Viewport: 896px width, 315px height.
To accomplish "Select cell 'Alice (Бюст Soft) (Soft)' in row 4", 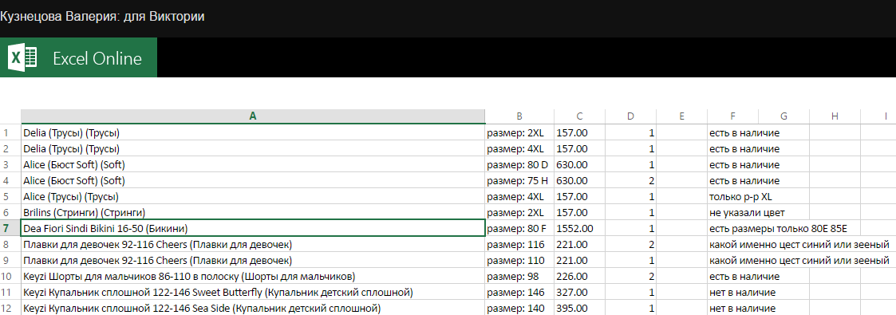I will (253, 181).
